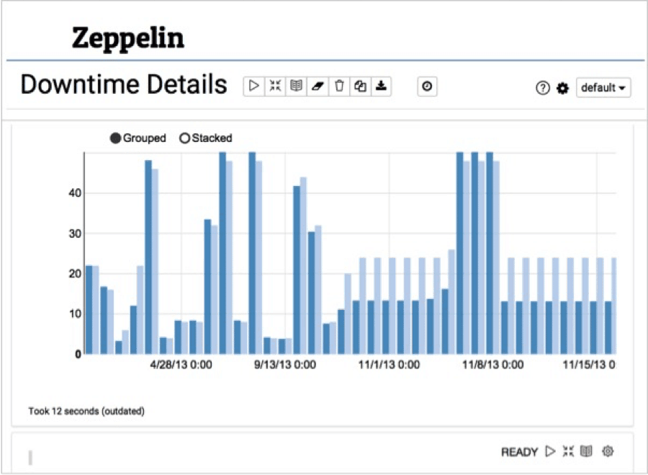Export the note with the download icon
The width and height of the screenshot is (648, 475).
tap(381, 86)
